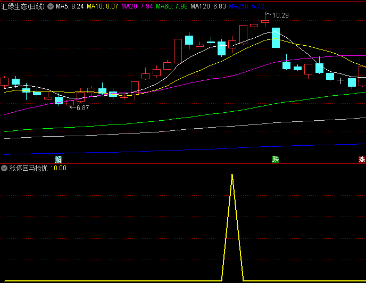Click the yellow indicator spike peak
Viewport: 366px width, 283px height.
coord(232,174)
